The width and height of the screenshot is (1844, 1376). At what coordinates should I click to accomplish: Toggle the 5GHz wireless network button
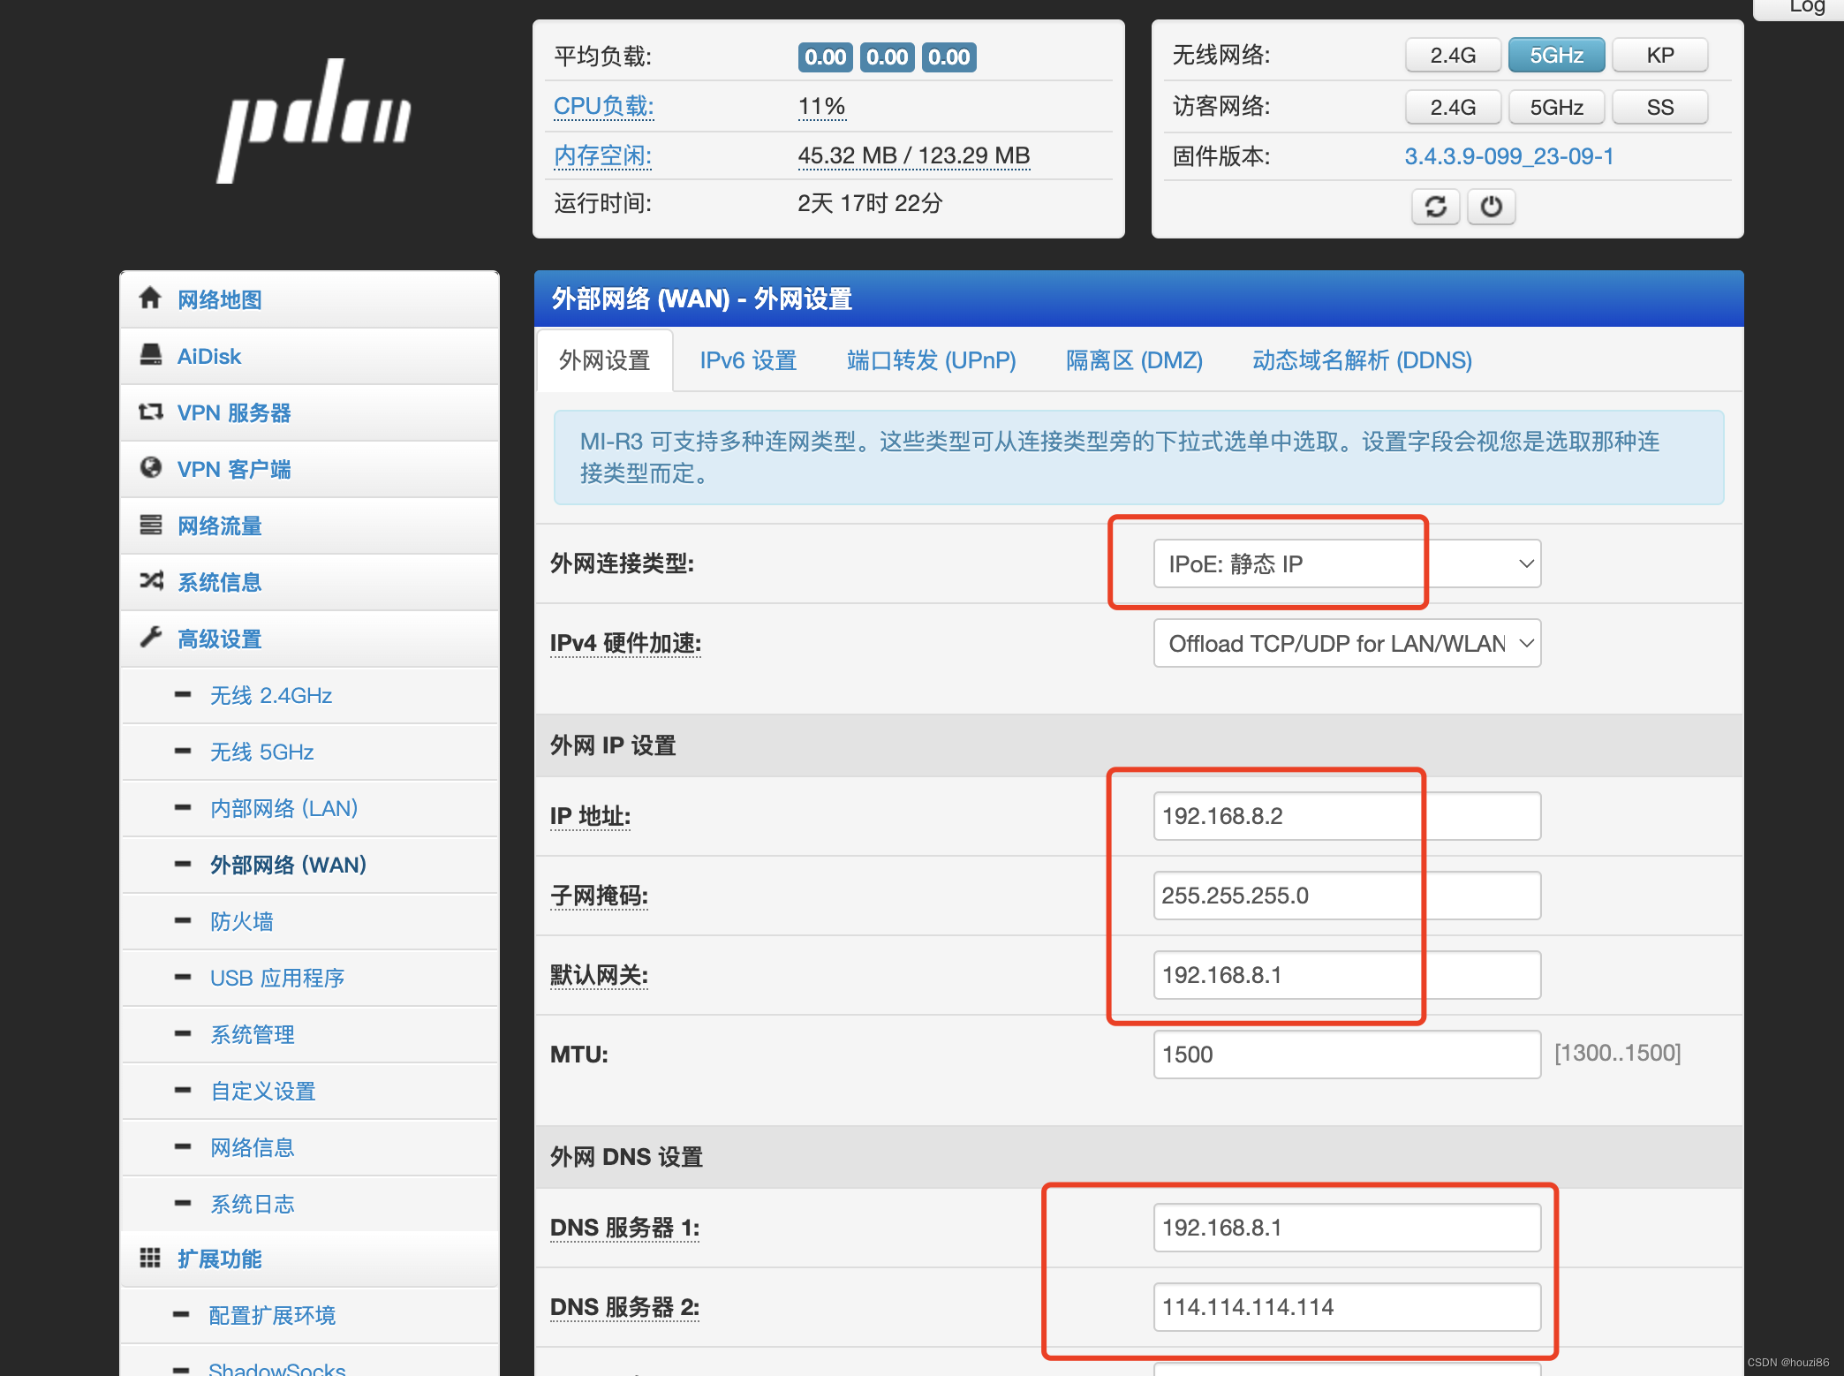coord(1555,56)
